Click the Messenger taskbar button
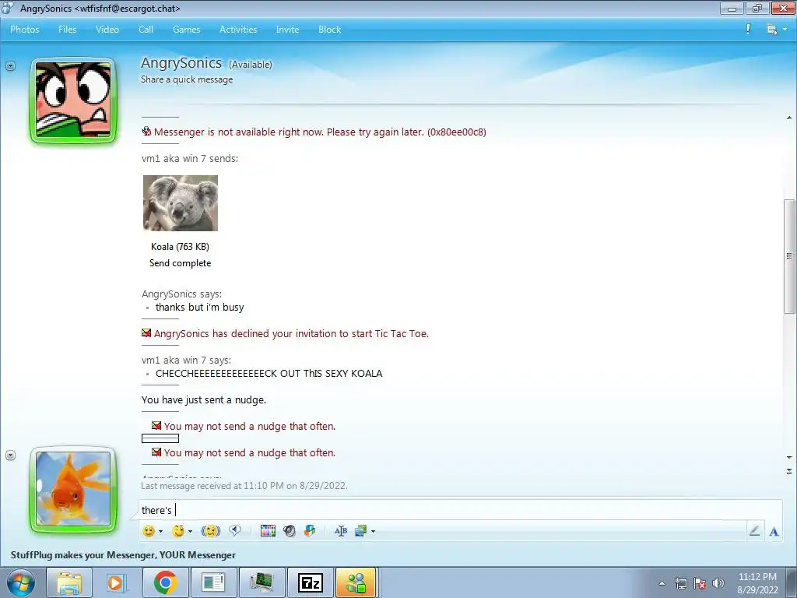 pyautogui.click(x=356, y=582)
